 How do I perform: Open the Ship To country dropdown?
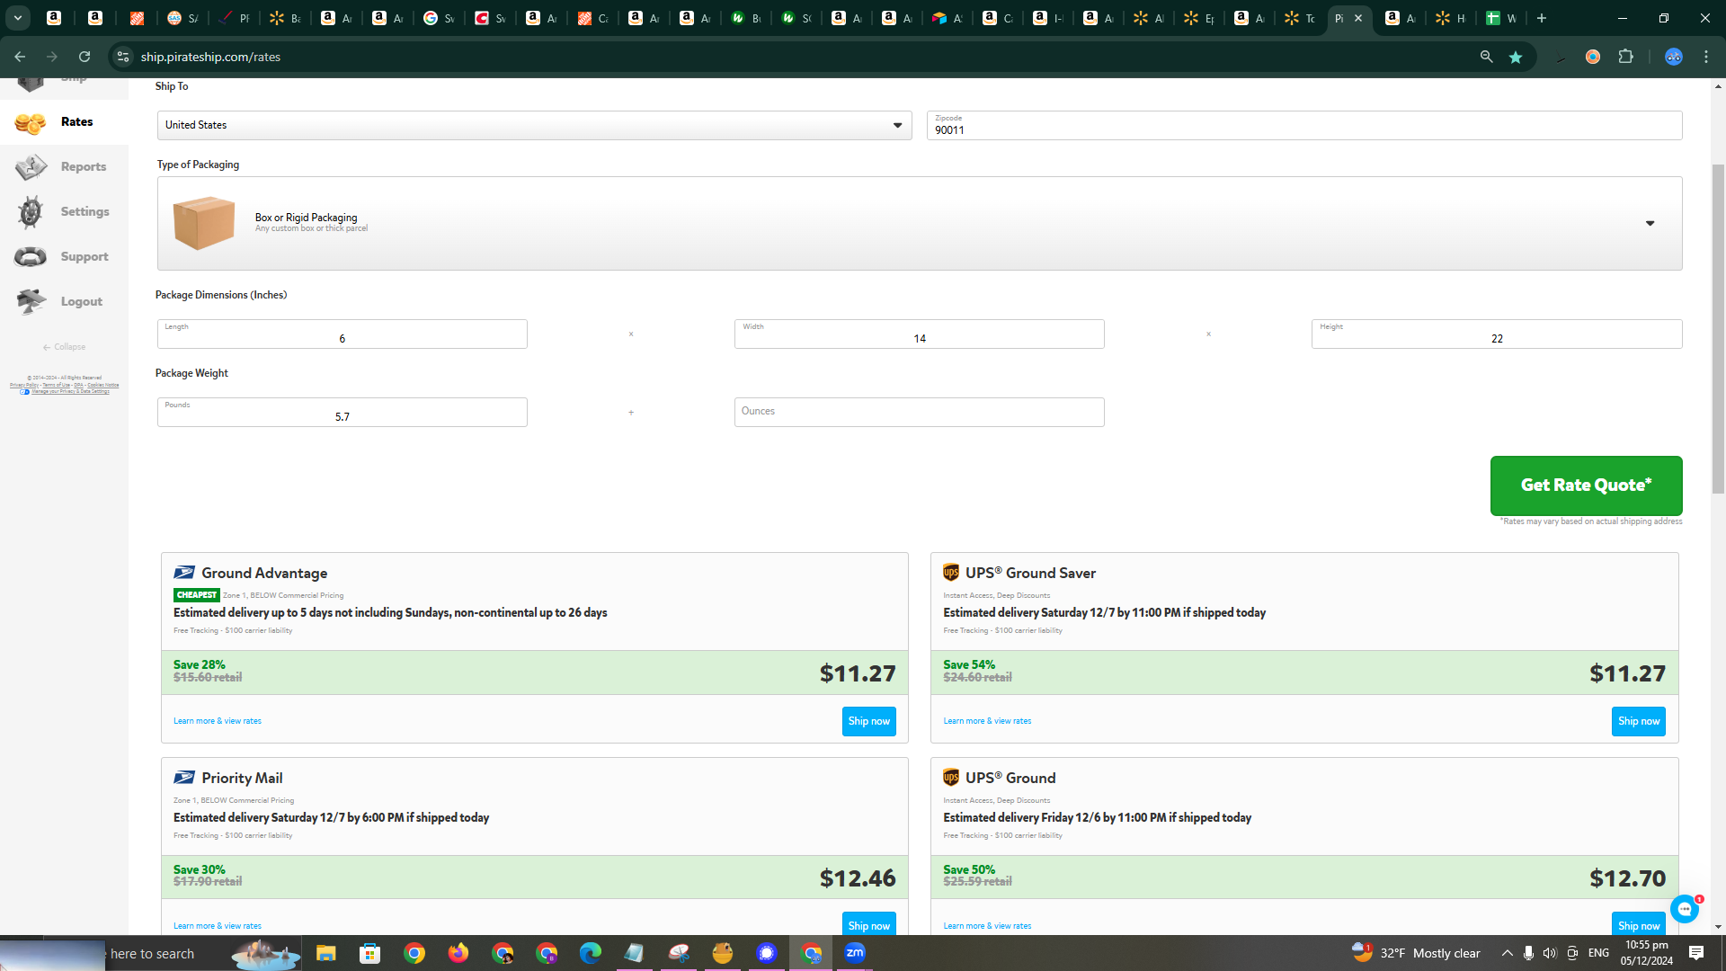click(534, 125)
